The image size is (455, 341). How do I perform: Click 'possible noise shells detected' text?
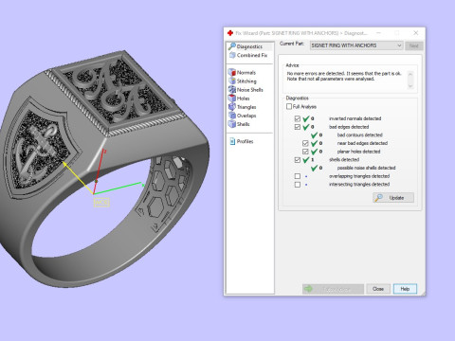point(366,168)
